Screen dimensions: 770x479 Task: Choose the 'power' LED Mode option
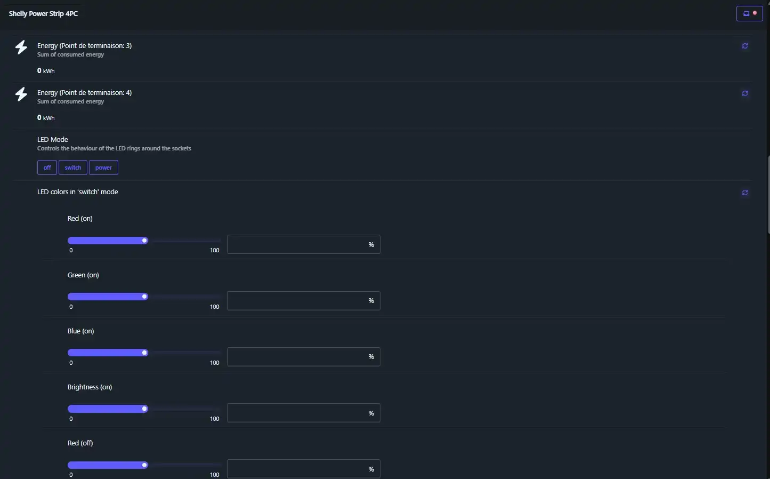(x=103, y=167)
